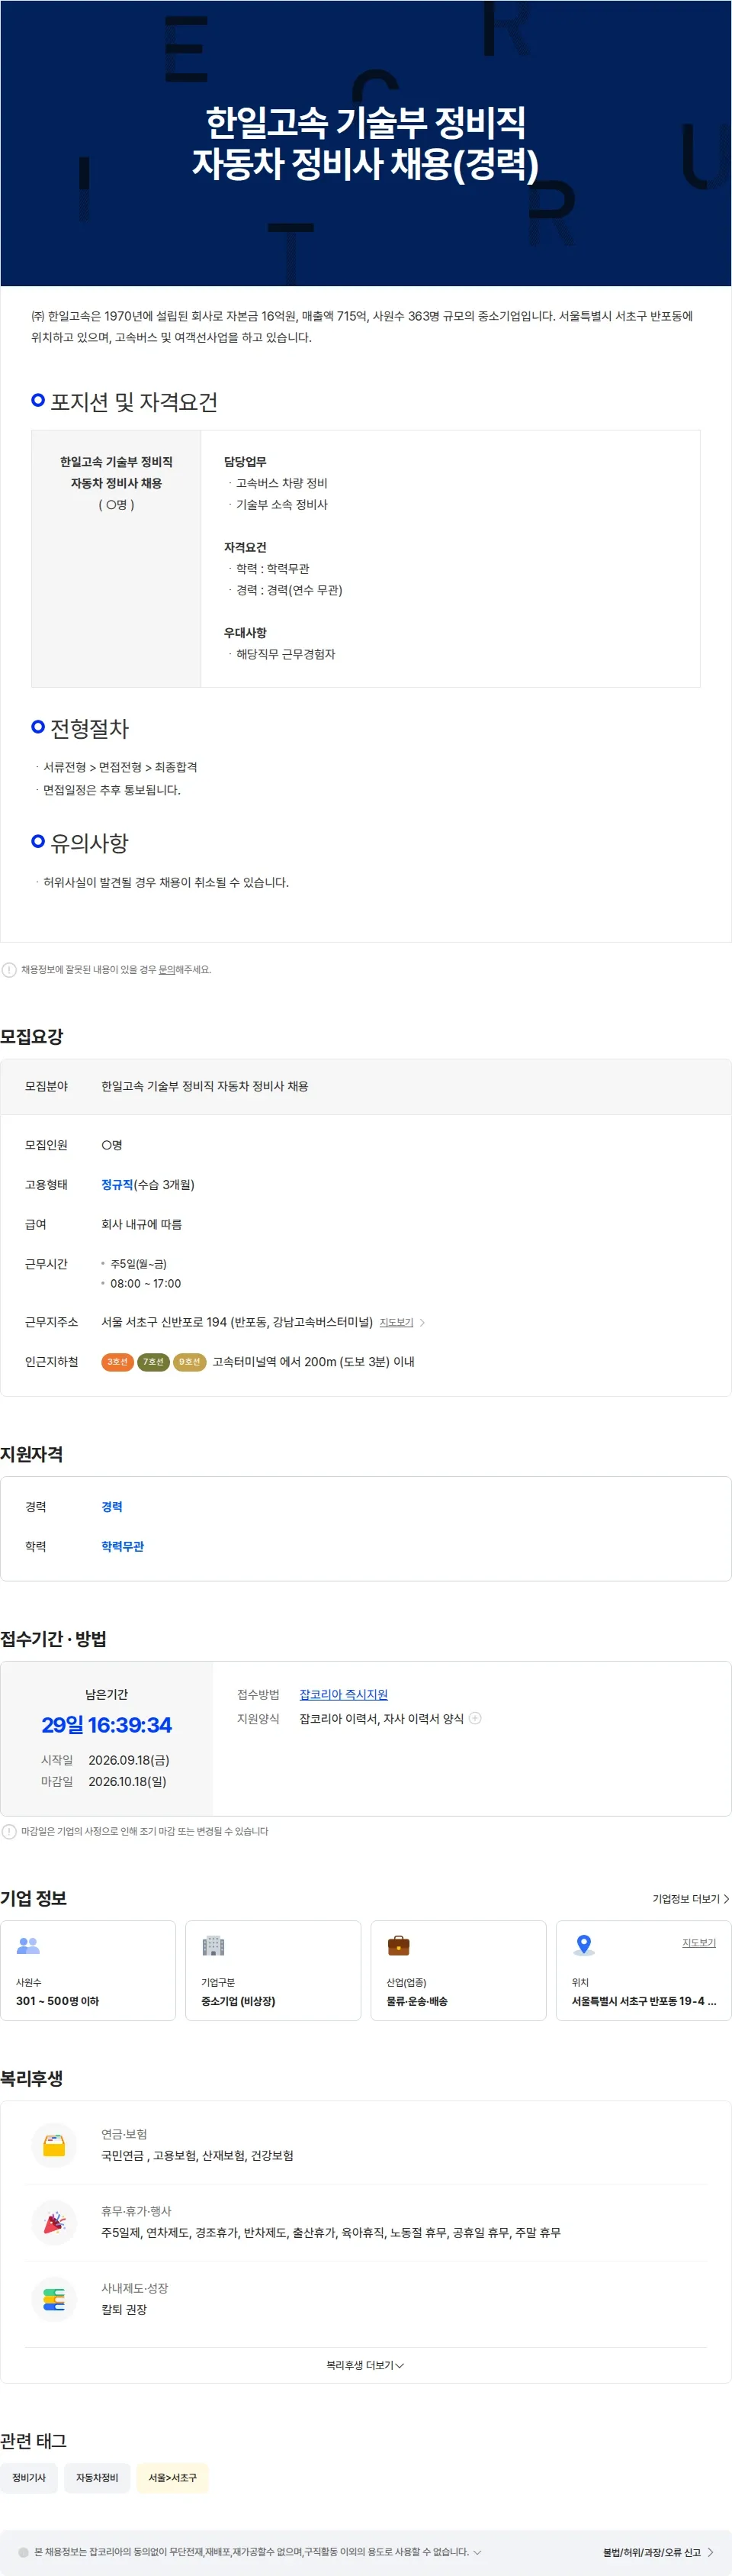The image size is (732, 2576).
Task: Click 잡코리아 즉시지원 link
Action: tap(344, 1694)
